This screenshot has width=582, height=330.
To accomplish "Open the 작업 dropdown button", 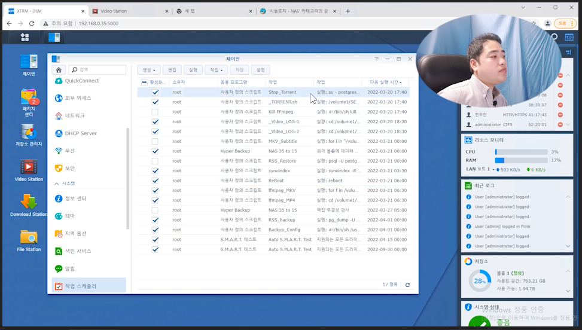I will [x=216, y=70].
